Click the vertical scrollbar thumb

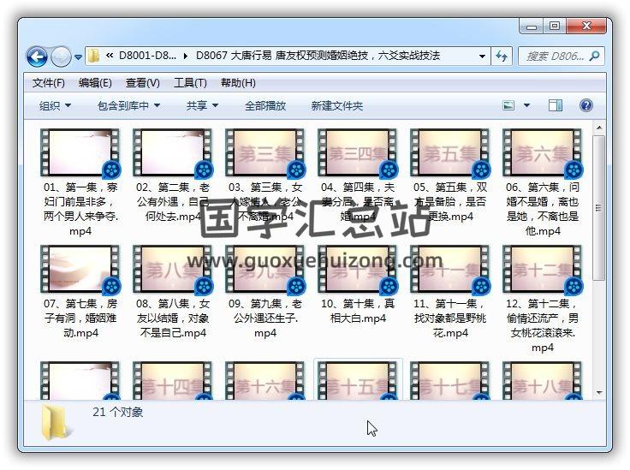pos(599,207)
